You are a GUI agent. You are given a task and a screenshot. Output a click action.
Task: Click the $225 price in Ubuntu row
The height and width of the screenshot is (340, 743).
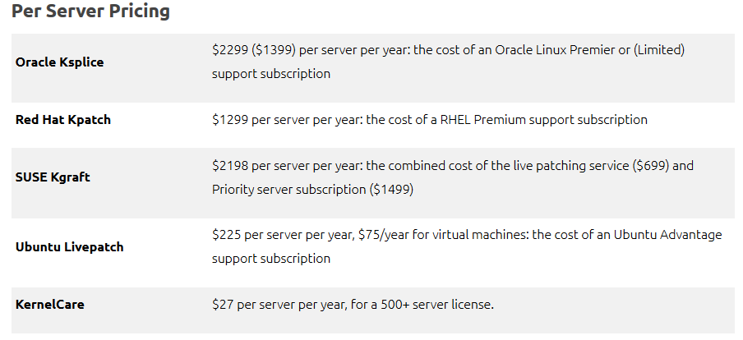point(226,235)
